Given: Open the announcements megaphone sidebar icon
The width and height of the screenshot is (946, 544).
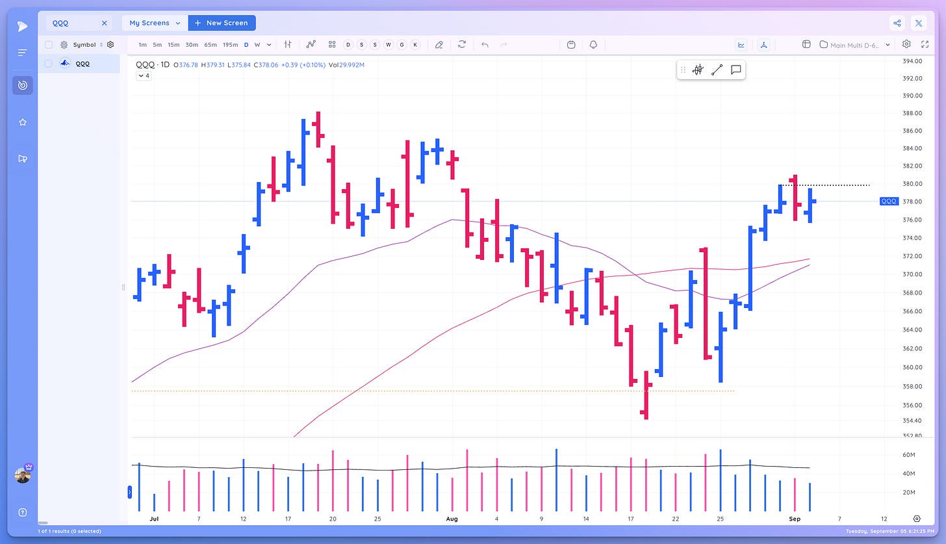Looking at the screenshot, I should [x=23, y=159].
